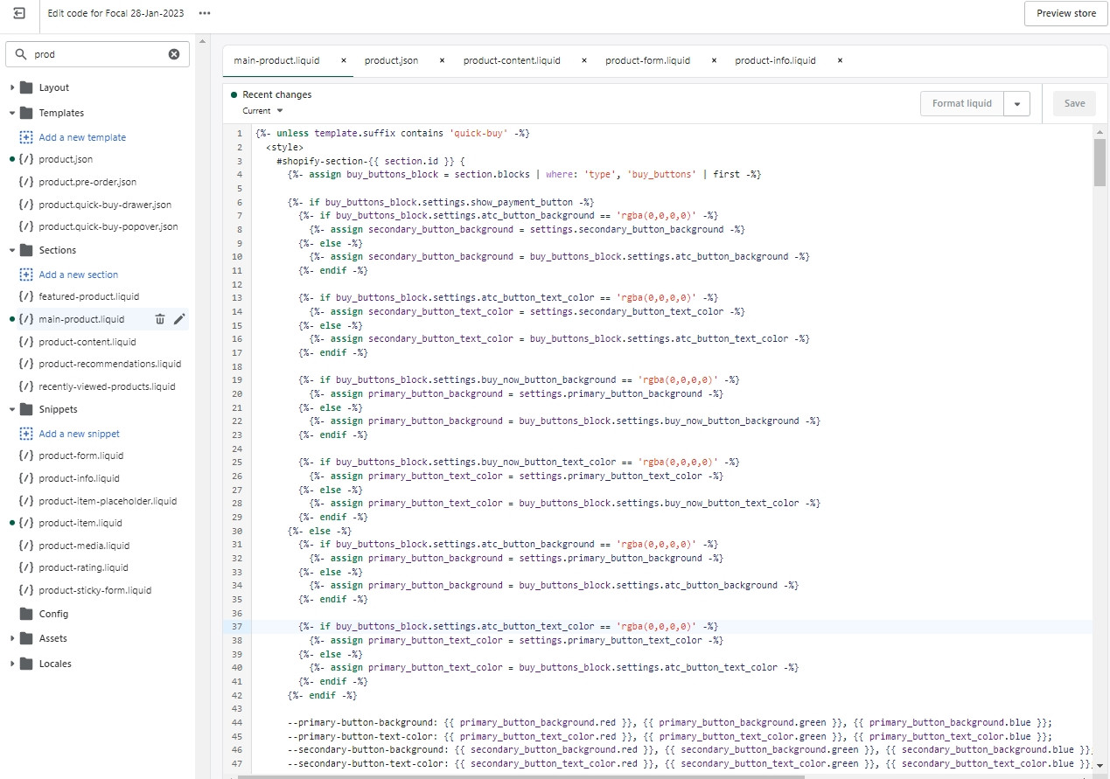Switch to the product.json tab
The height and width of the screenshot is (779, 1110).
coord(391,60)
